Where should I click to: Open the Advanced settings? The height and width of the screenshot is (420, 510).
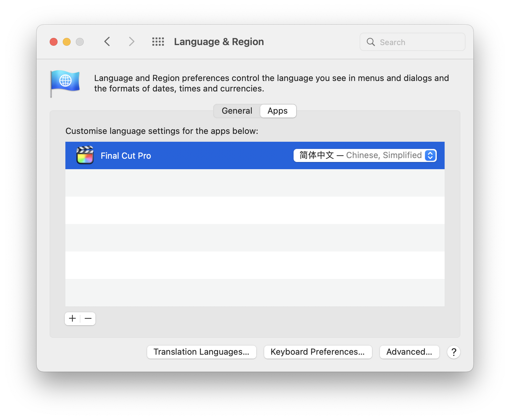coord(409,352)
